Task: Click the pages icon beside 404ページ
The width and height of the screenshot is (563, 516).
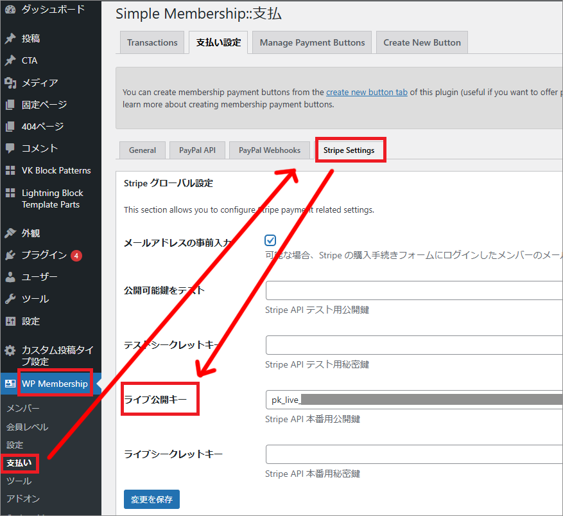Action: pos(10,127)
